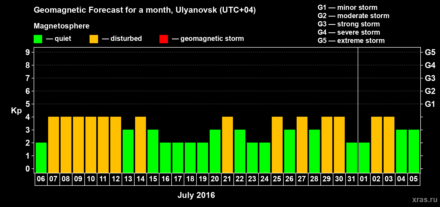Click the date label 20
This screenshot has height=207, width=440.
215,179
